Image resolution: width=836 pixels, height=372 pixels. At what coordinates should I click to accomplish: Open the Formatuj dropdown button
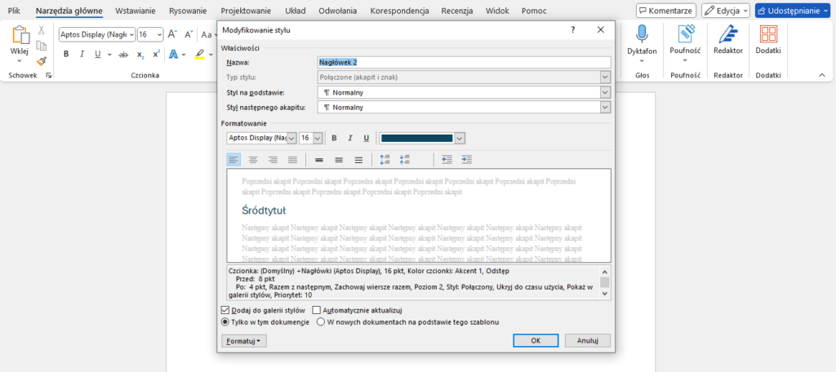243,341
